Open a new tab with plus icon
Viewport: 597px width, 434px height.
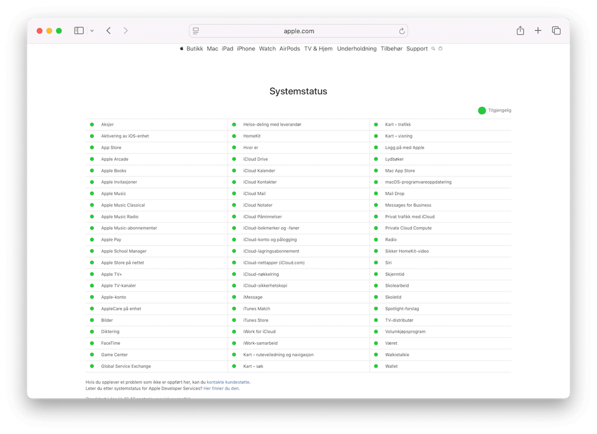click(x=538, y=31)
